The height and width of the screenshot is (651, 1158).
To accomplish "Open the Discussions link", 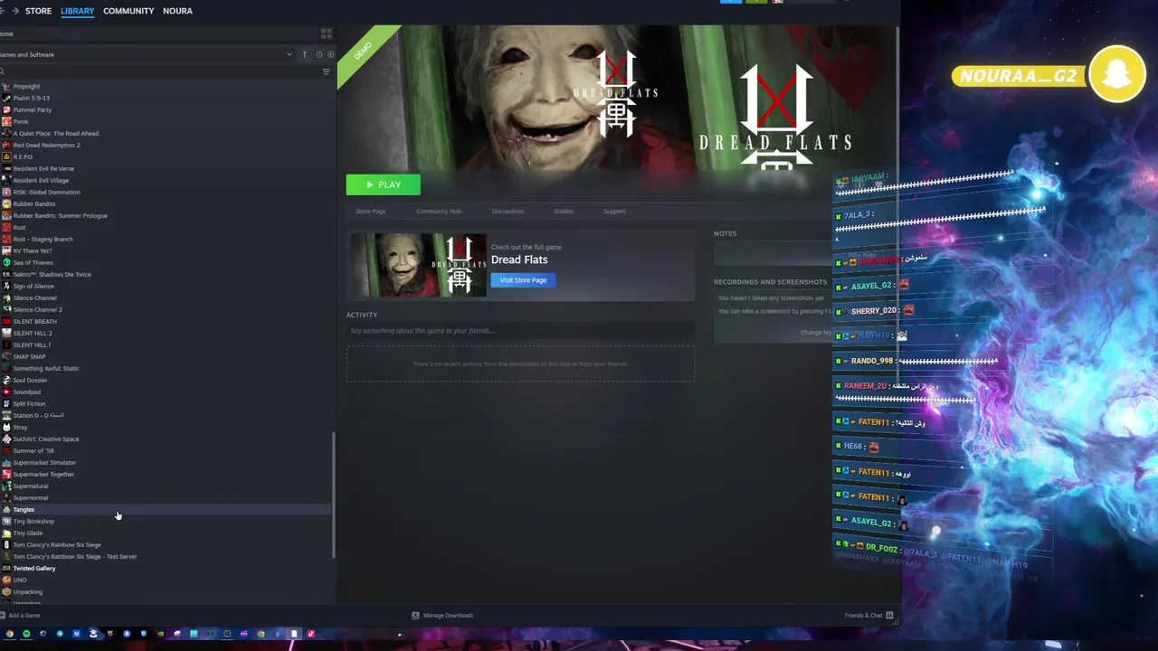I will 508,211.
